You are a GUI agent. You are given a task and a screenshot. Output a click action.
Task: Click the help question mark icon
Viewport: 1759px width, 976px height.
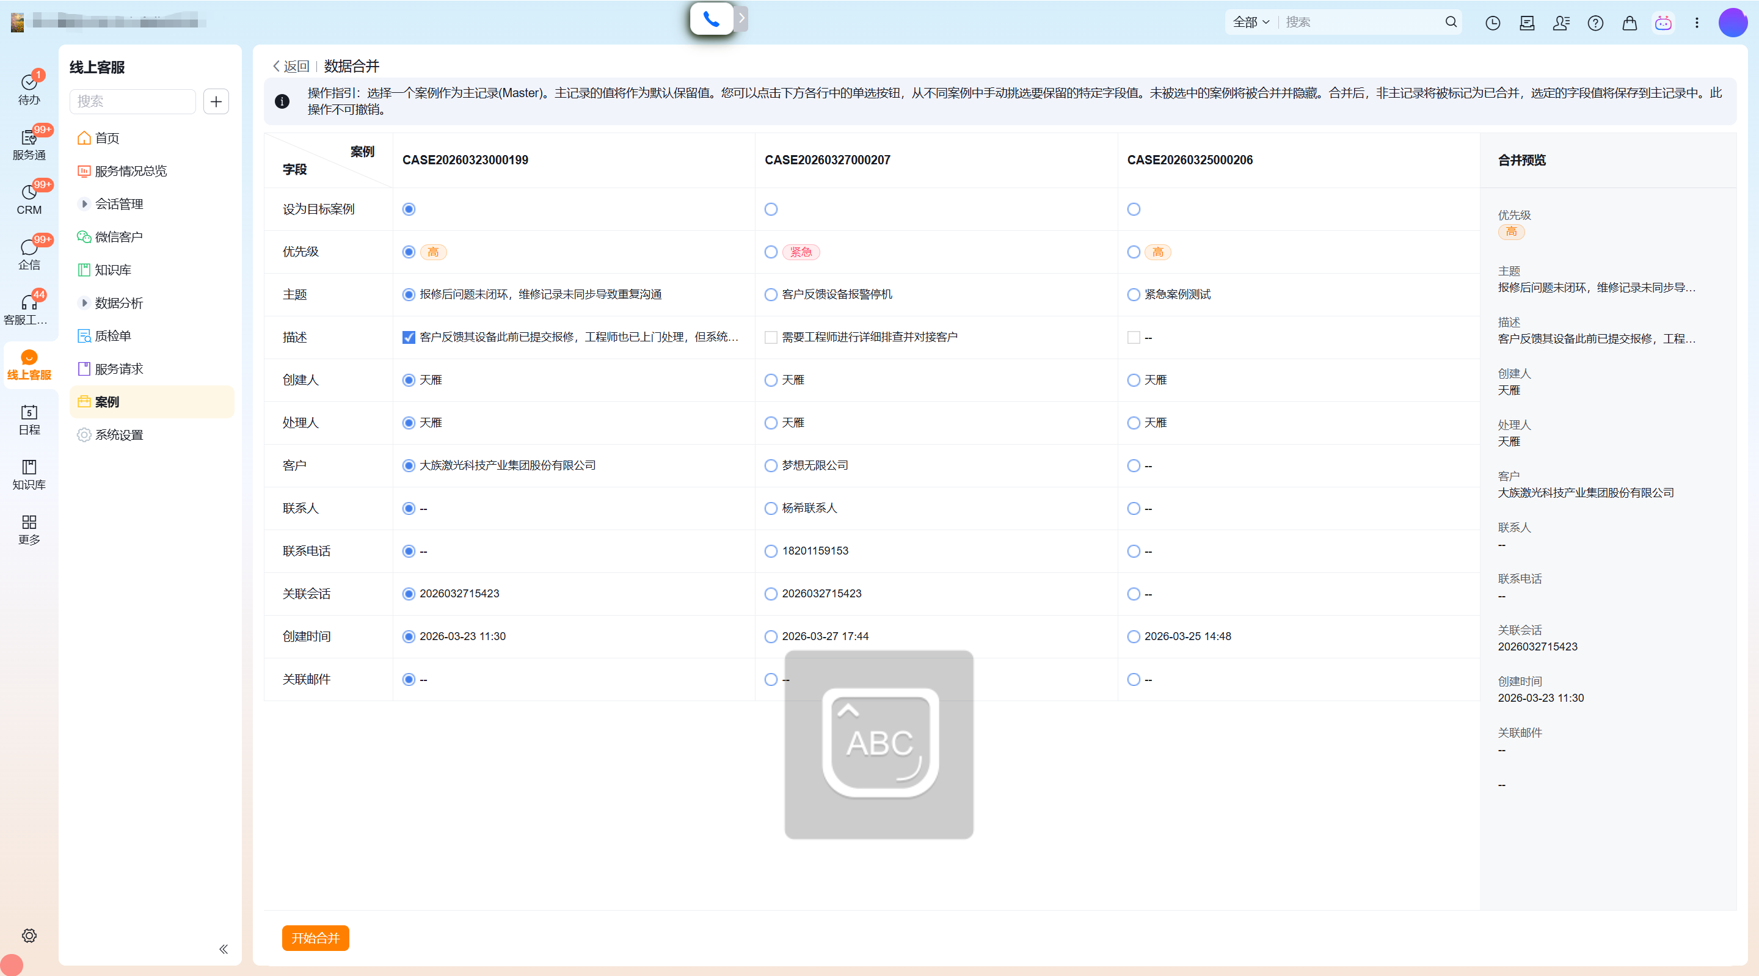pos(1595,23)
